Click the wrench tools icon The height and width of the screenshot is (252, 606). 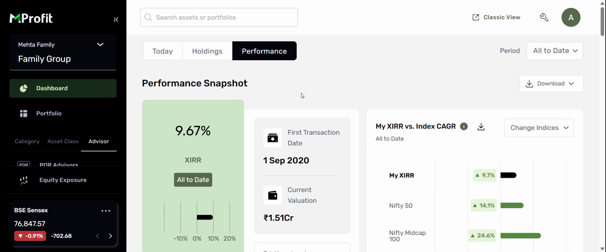point(544,17)
